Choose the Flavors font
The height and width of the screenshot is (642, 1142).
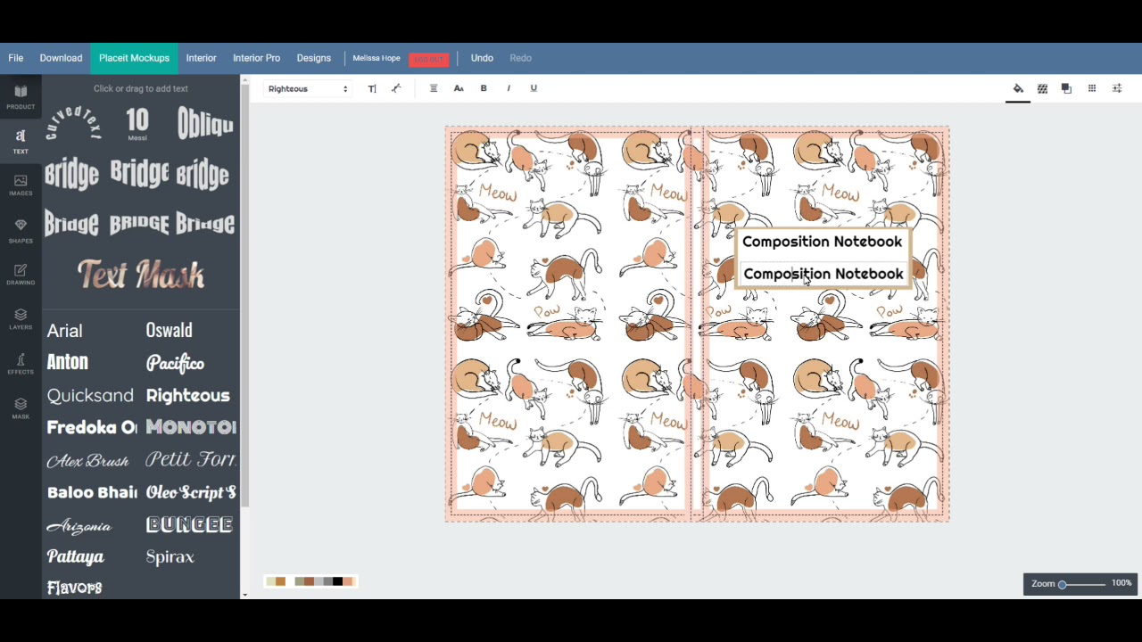pyautogui.click(x=74, y=588)
